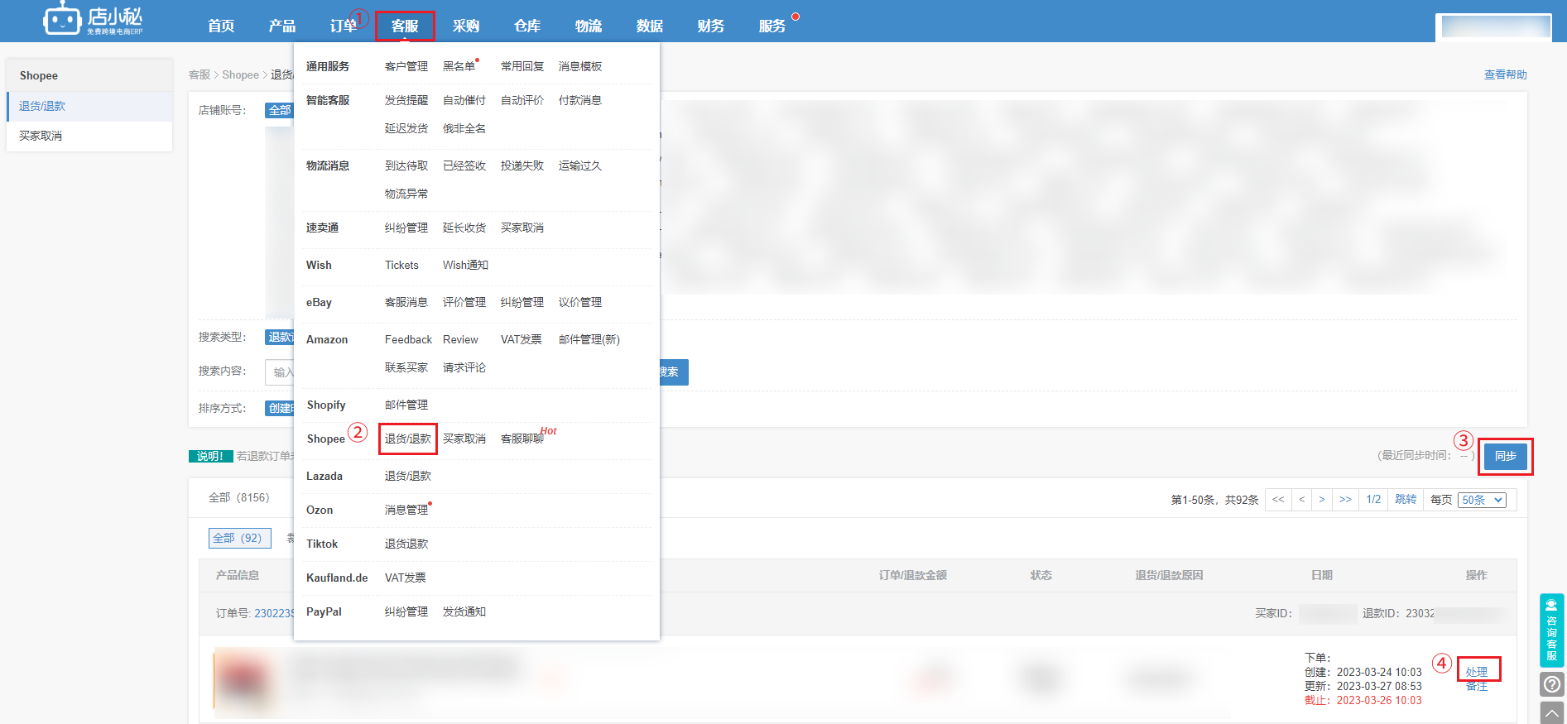The height and width of the screenshot is (724, 1567).
Task: Open the 数据 top menu
Action: coord(650,26)
